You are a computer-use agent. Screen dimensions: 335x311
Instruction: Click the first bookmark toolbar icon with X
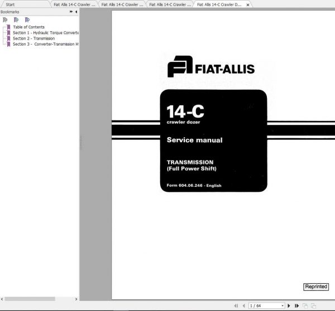click(x=5, y=20)
